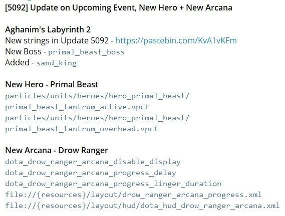Viewport: 285px width, 216px height.
Task: Click the New Hero - Primal Beast heading
Action: [52, 84]
